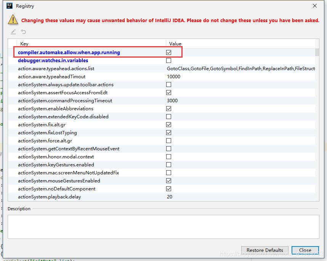The image size is (327, 261).
Task: Click the value 20 for playback.delay
Action: 170,197
